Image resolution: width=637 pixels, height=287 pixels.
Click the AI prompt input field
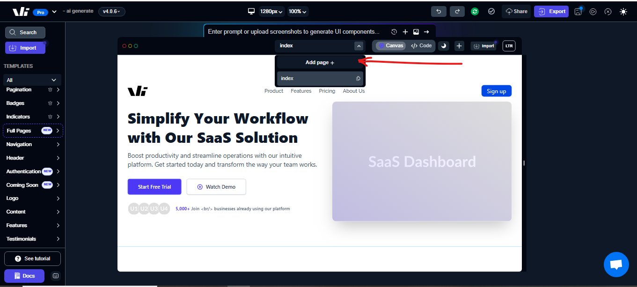295,32
